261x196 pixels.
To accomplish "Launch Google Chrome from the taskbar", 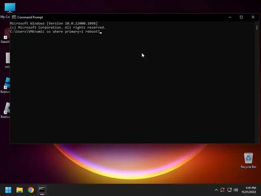I will (31, 190).
